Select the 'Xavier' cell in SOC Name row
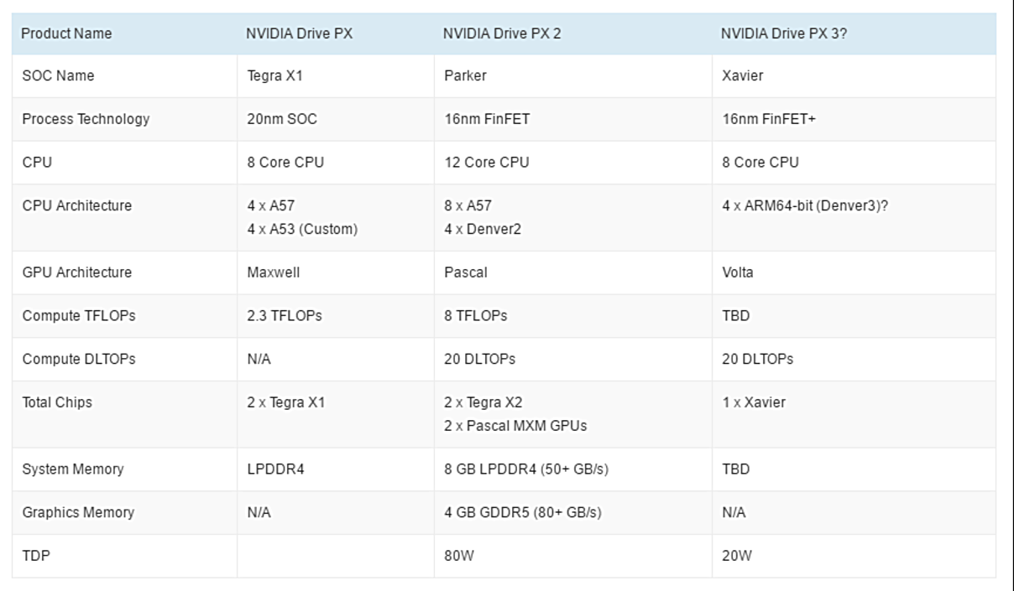1014x591 pixels. pos(743,75)
